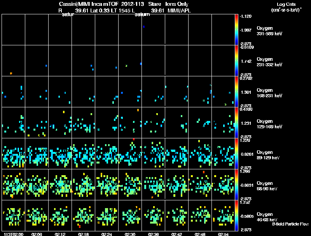
Task: Click the '02:30' time label
Action: [130, 234]
